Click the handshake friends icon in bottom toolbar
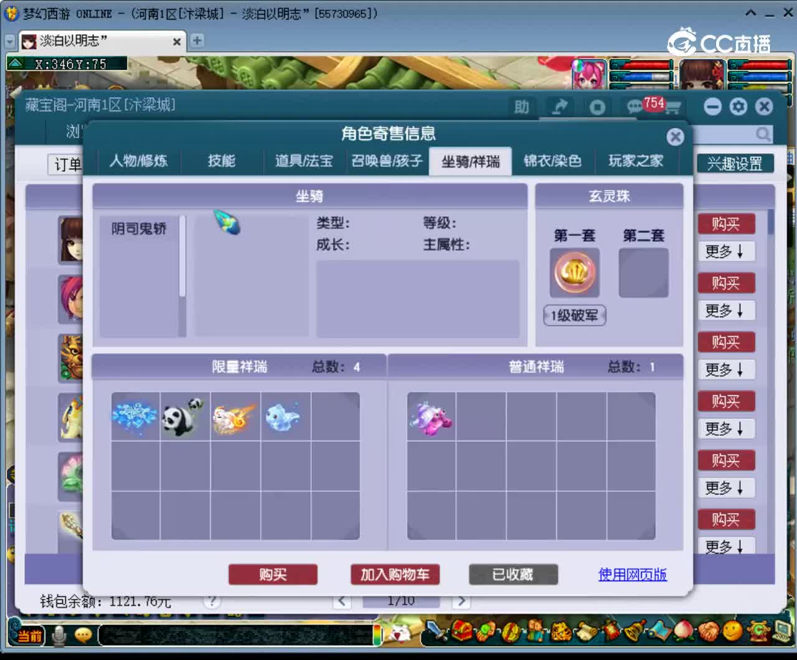 point(708,632)
